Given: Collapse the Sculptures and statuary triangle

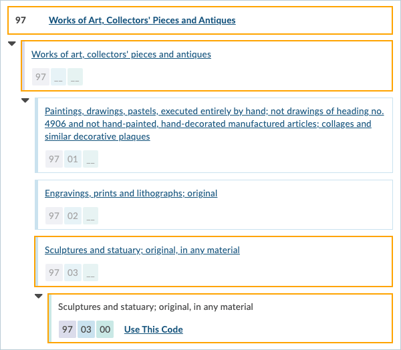Looking at the screenshot, I should pyautogui.click(x=39, y=297).
